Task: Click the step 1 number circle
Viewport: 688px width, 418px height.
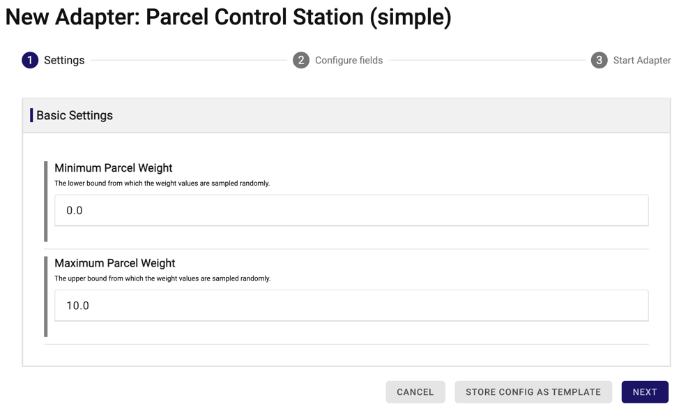Action: 30,60
